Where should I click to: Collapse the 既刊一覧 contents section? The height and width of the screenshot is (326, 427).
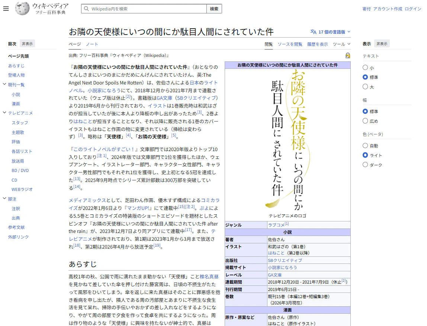point(4,84)
